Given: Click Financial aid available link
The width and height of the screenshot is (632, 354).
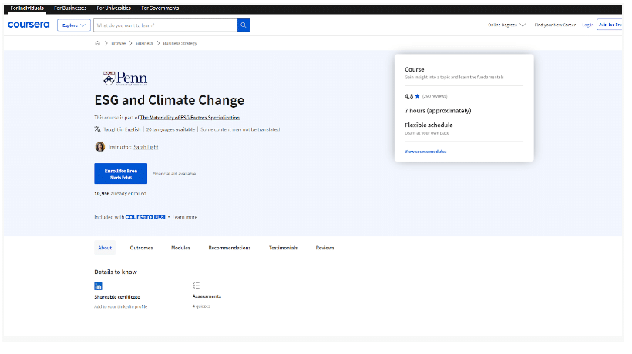Looking at the screenshot, I should 174,174.
